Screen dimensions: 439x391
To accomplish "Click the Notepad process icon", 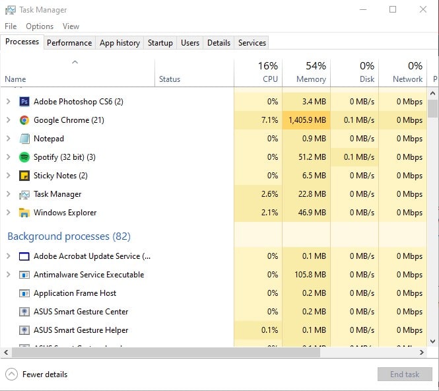I will [24, 139].
